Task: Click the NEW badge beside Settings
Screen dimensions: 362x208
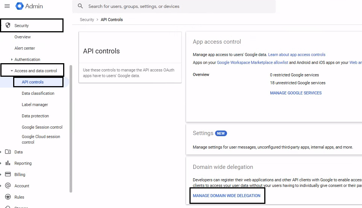Action: point(221,134)
